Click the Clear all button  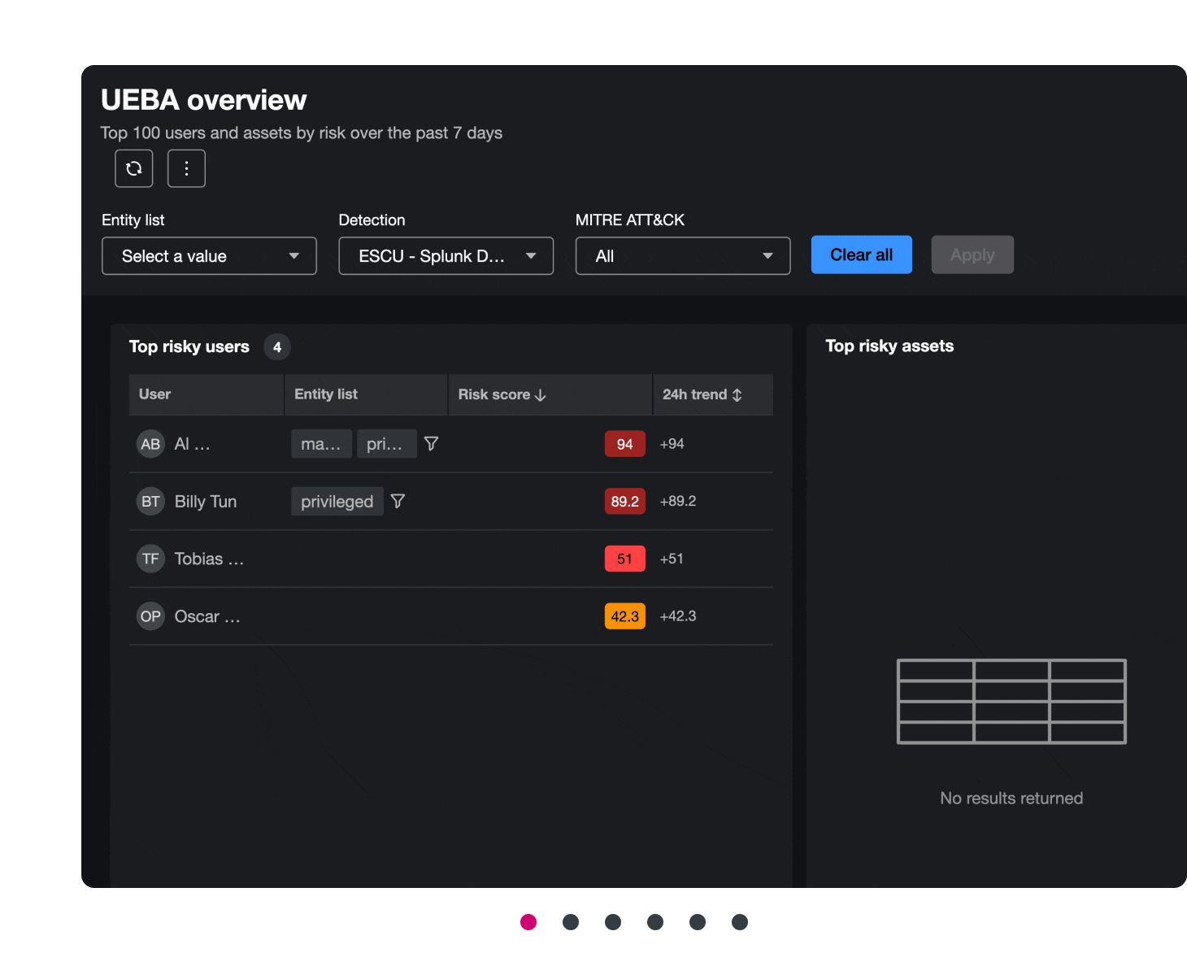861,255
